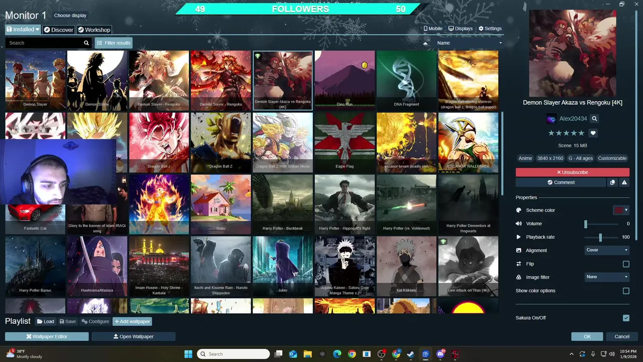This screenshot has width=643, height=362.
Task: Enable the Flip checkbox
Action: 626,264
